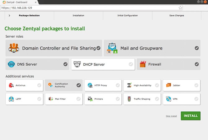The height and width of the screenshot is (140, 208).
Task: Click the chevron beside Package Selection
Action: [9, 16]
